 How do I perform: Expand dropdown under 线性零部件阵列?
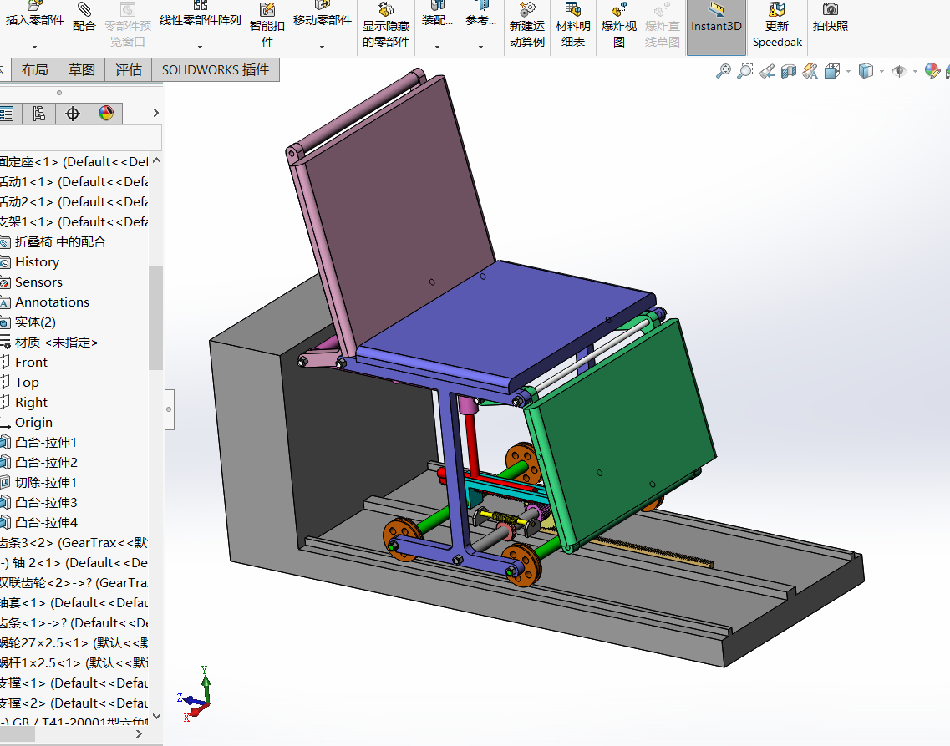coord(200,47)
